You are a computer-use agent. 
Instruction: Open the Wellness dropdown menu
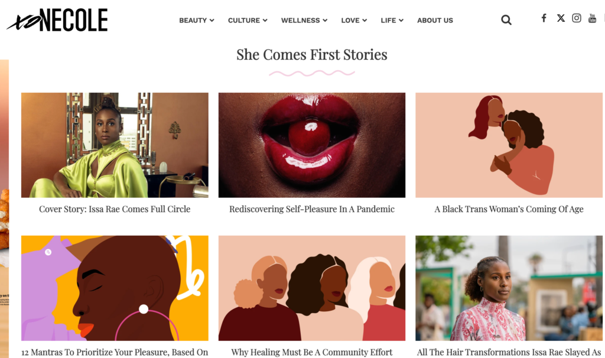tap(304, 20)
